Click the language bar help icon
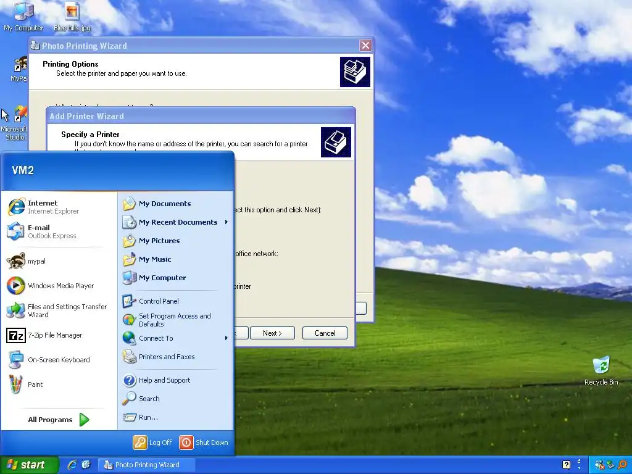 [x=567, y=465]
